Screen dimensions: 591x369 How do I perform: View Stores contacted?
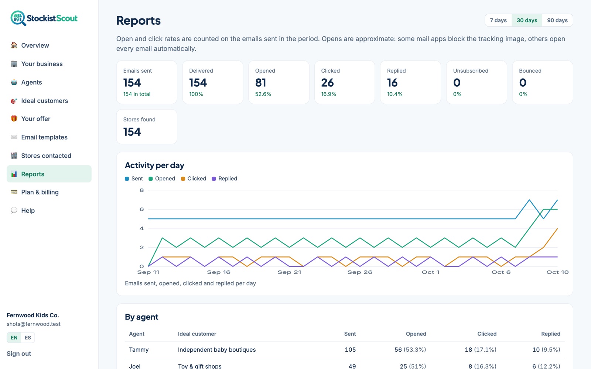[49, 156]
